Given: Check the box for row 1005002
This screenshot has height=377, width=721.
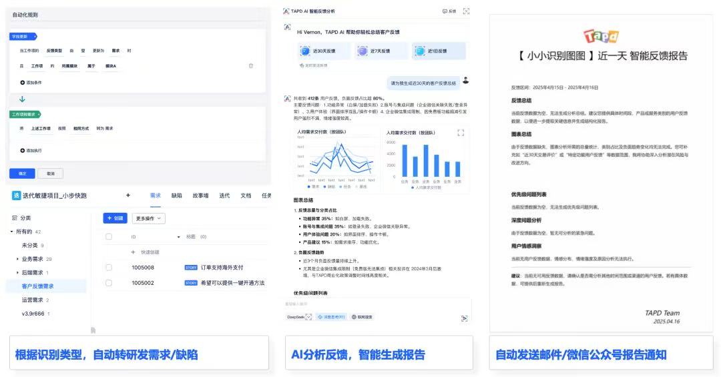Looking at the screenshot, I should [x=109, y=283].
